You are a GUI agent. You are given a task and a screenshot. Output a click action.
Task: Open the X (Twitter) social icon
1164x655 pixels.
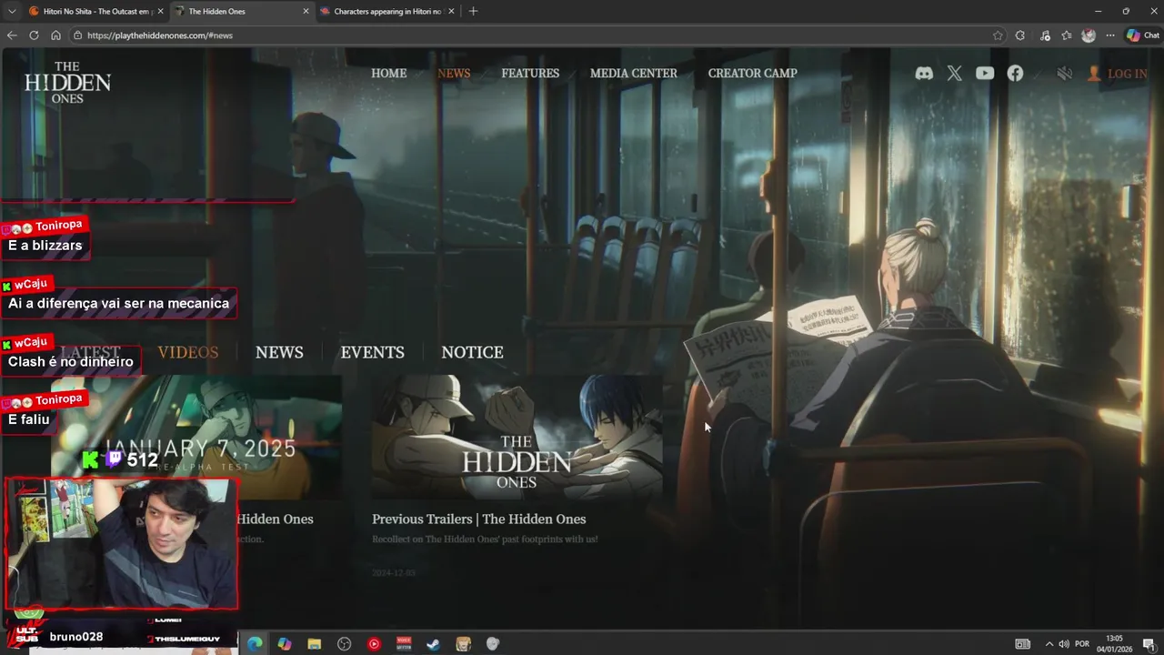coord(954,74)
